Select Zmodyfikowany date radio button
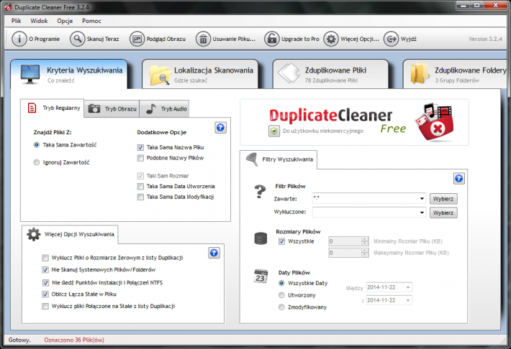The width and height of the screenshot is (511, 349). pyautogui.click(x=281, y=307)
